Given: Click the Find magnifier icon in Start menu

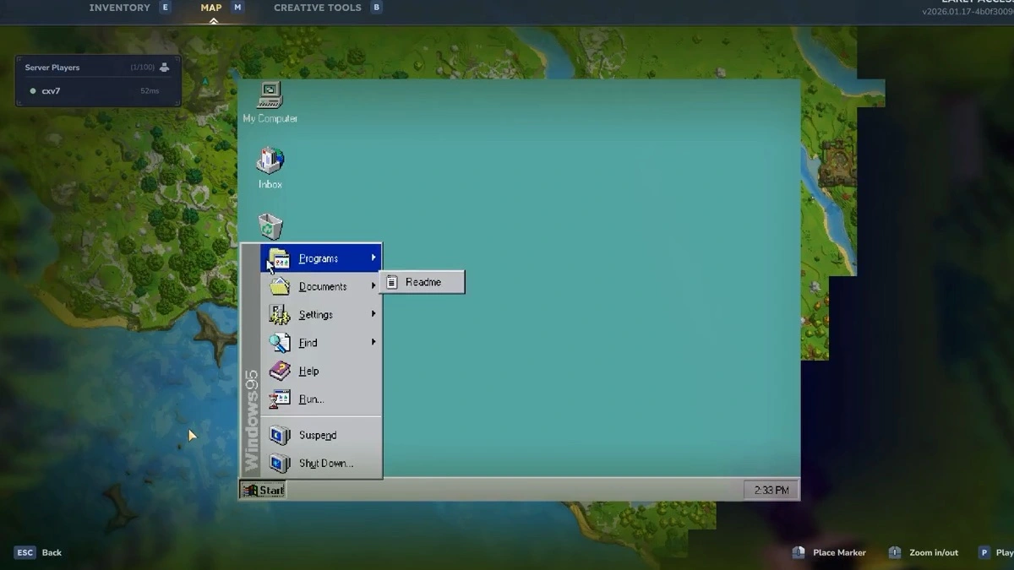Looking at the screenshot, I should coord(280,342).
